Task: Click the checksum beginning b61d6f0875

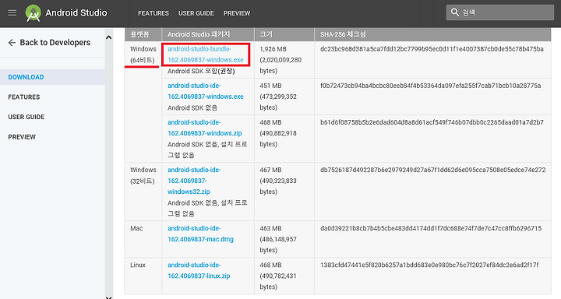Action: tap(432, 122)
